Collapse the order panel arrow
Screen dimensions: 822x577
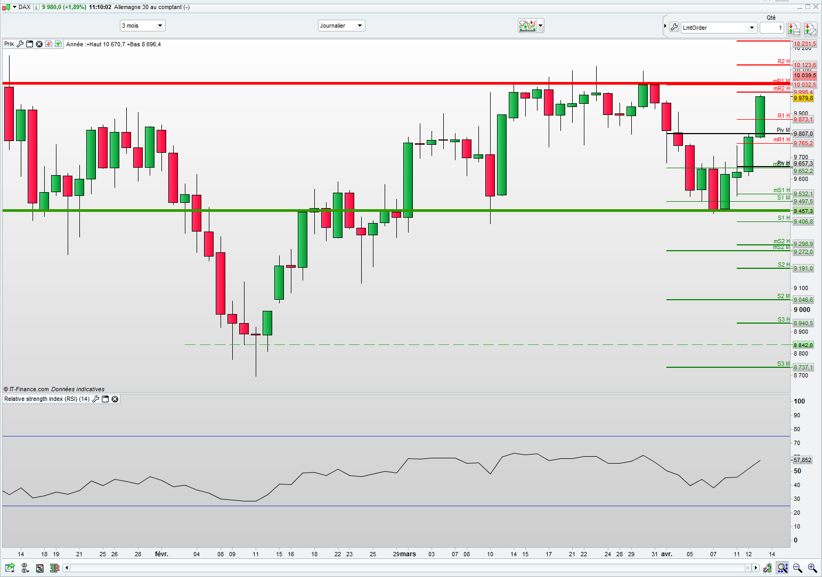tap(665, 27)
